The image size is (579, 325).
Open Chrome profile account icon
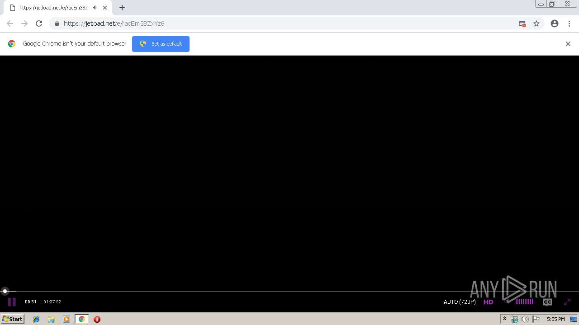(x=555, y=23)
